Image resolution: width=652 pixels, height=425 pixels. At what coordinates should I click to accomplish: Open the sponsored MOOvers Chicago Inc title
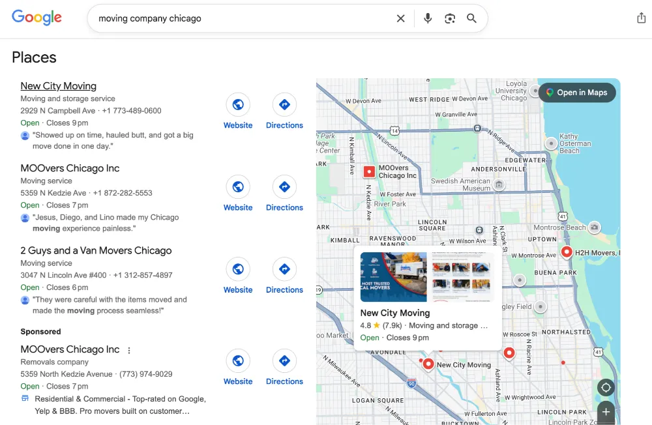70,349
